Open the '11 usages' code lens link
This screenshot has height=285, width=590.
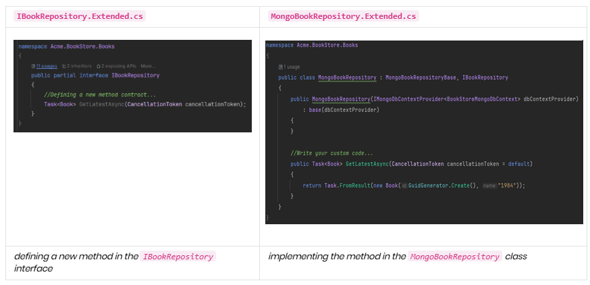point(47,66)
